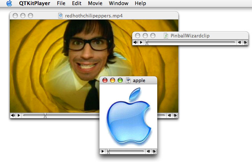Hit the play button in the apple window
This screenshot has height=162, width=252.
click(103, 151)
